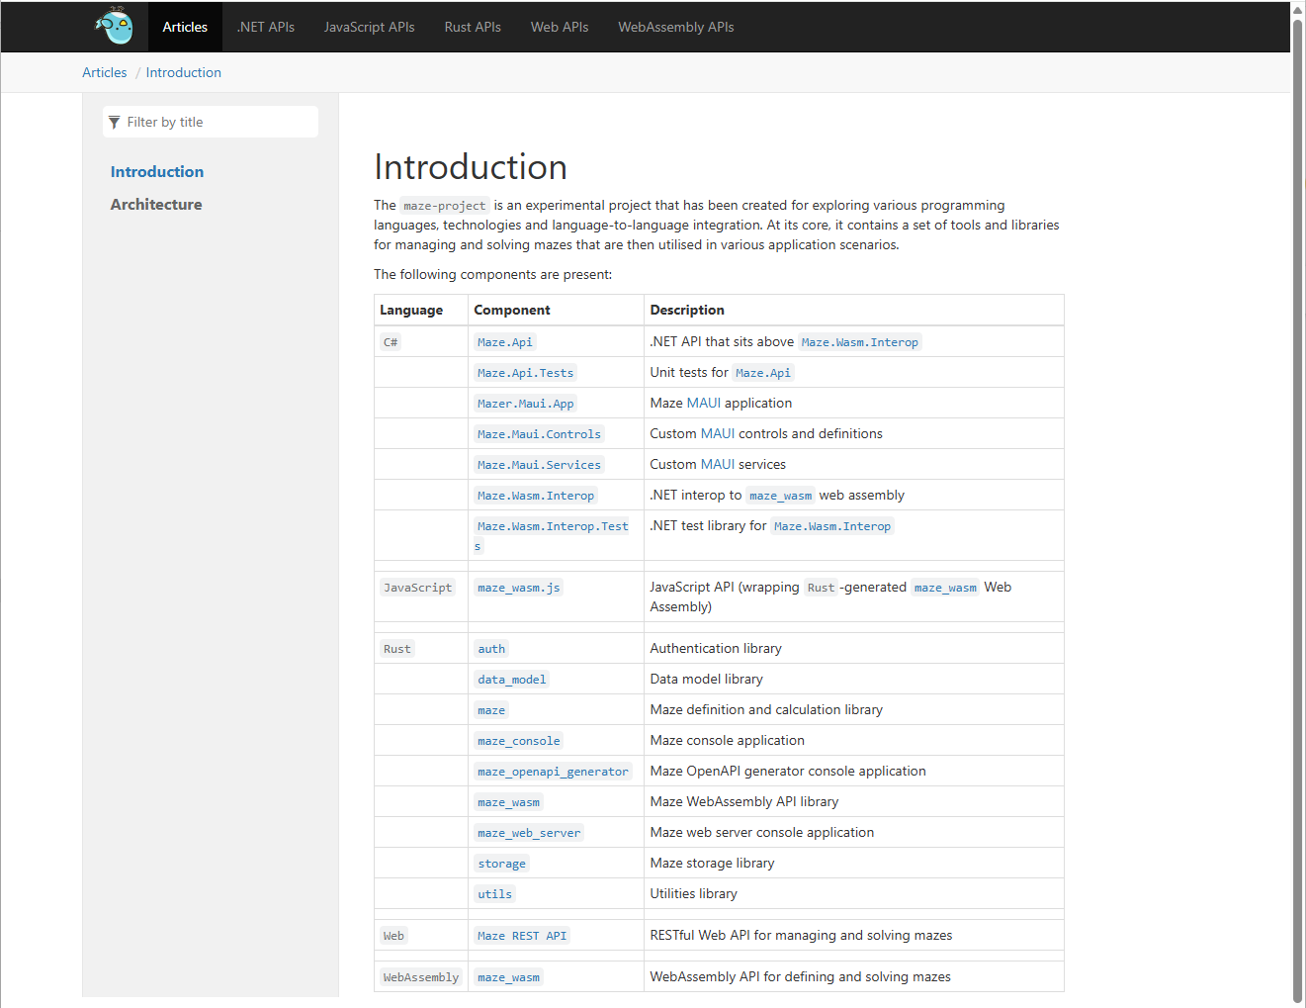
Task: Open the maze_openapi_generator link
Action: tap(553, 772)
